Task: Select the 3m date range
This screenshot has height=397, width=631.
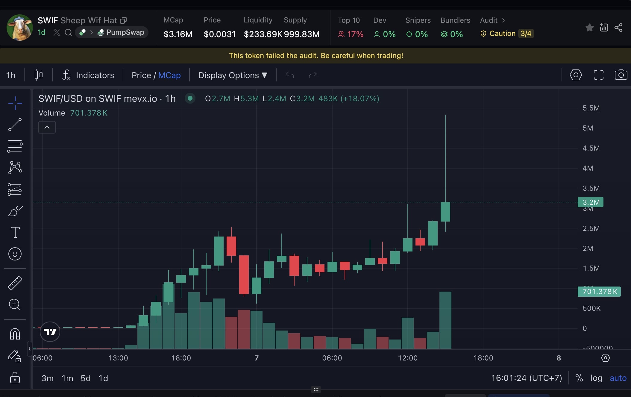Action: (x=47, y=378)
